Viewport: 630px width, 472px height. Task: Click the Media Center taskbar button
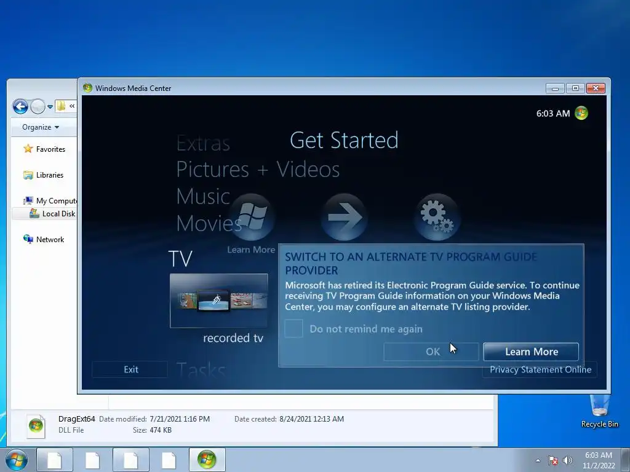(x=207, y=460)
